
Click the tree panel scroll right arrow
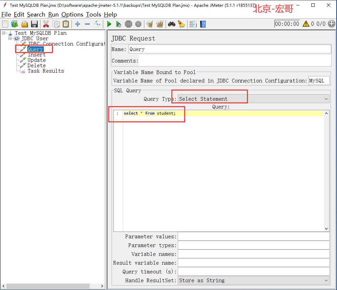[x=102, y=286]
